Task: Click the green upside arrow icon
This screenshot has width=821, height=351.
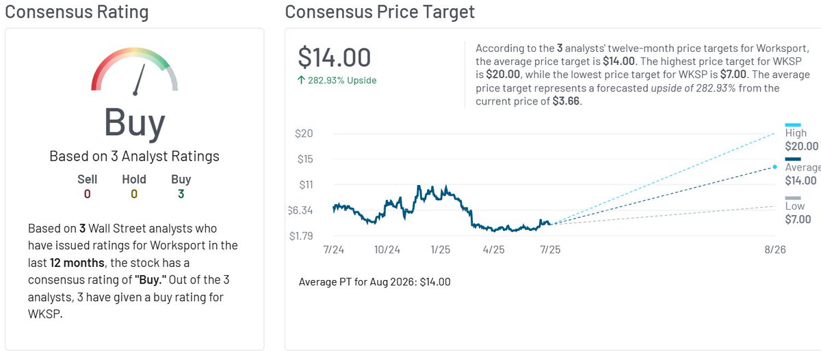Action: click(301, 81)
